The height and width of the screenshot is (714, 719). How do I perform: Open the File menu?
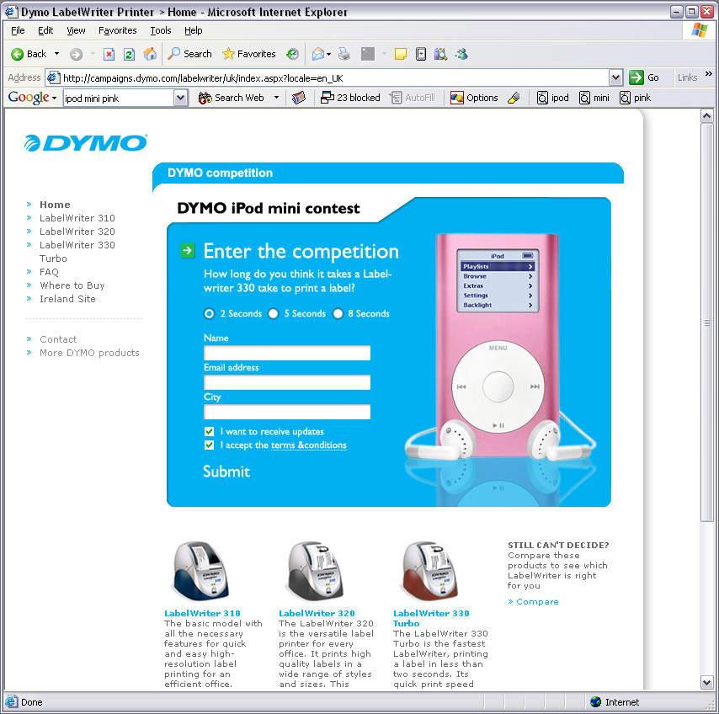[x=18, y=30]
